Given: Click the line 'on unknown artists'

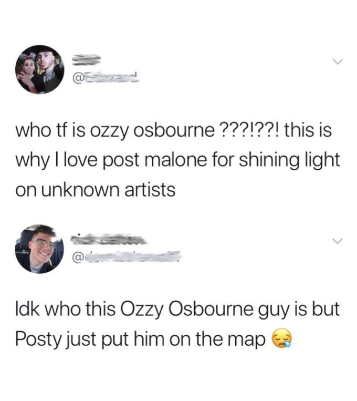Looking at the screenshot, I should tap(96, 190).
